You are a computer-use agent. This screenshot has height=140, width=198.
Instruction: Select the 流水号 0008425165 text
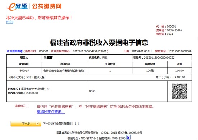click(x=169, y=30)
